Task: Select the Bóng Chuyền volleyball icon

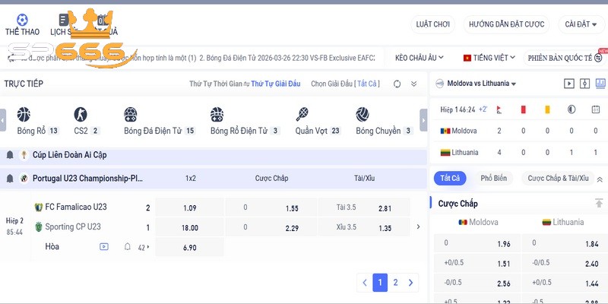Action: tap(363, 115)
